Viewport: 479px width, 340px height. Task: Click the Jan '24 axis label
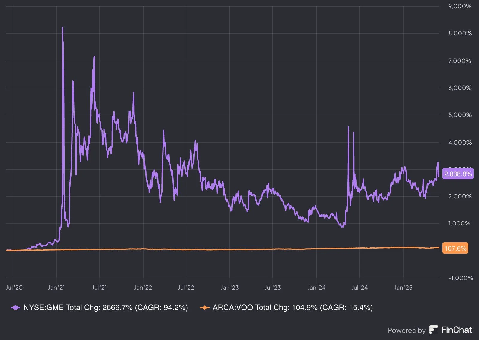tap(316, 288)
